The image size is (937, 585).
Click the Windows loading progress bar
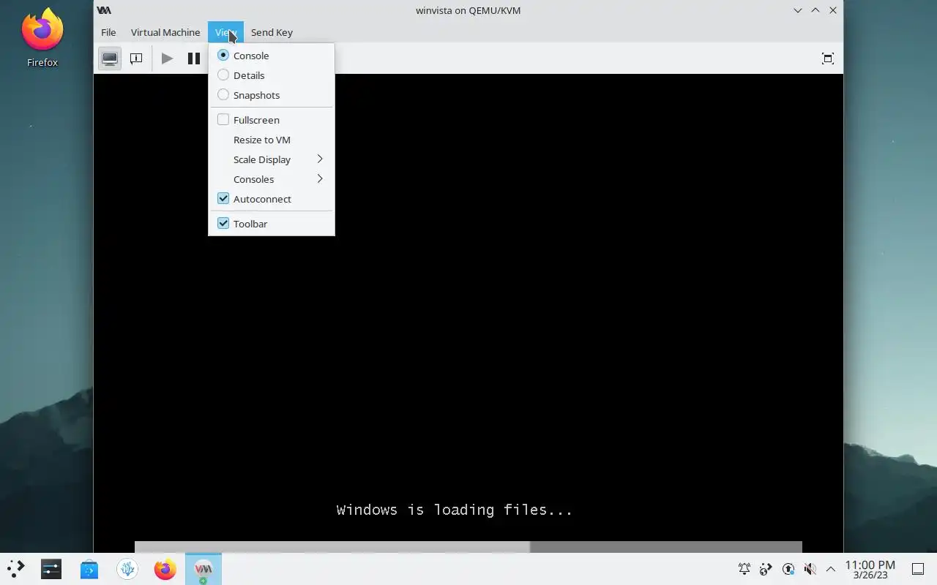[468, 547]
